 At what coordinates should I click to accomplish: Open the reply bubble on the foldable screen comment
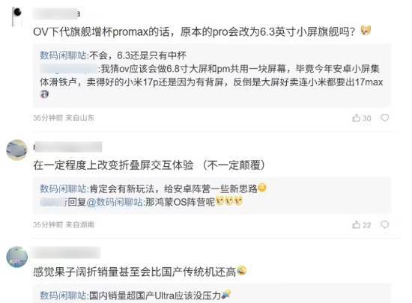[x=385, y=225]
